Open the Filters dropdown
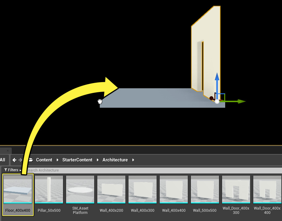 pyautogui.click(x=13, y=170)
